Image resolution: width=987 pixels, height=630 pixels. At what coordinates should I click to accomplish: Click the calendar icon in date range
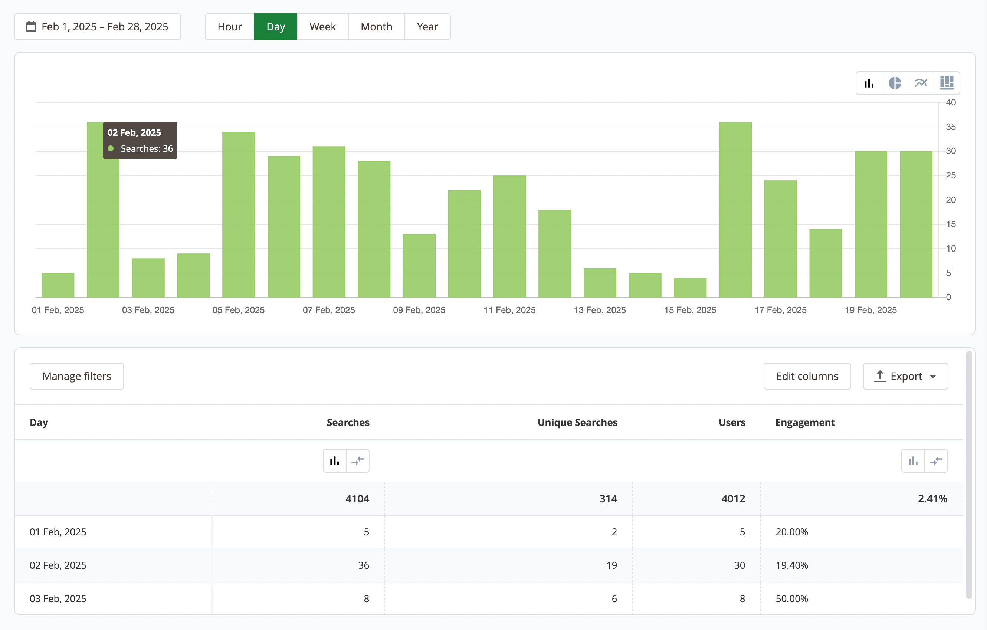(x=31, y=27)
